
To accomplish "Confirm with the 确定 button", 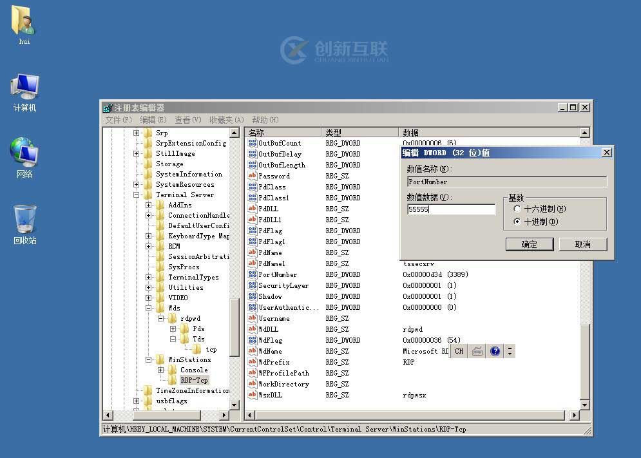I will [530, 244].
